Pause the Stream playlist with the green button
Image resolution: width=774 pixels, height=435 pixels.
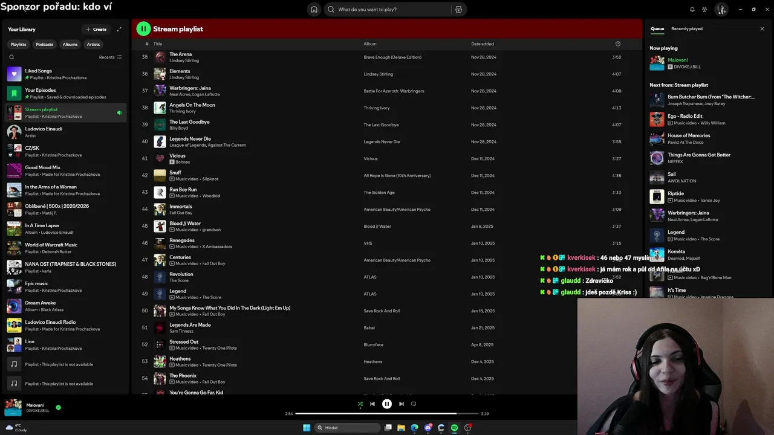point(143,28)
